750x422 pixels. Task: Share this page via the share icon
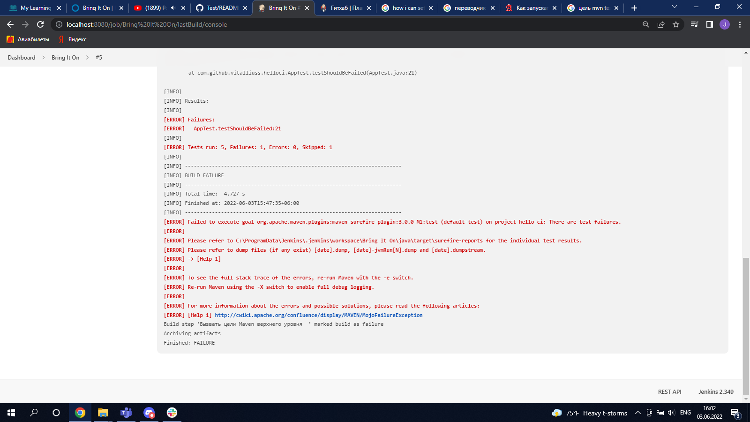tap(661, 24)
